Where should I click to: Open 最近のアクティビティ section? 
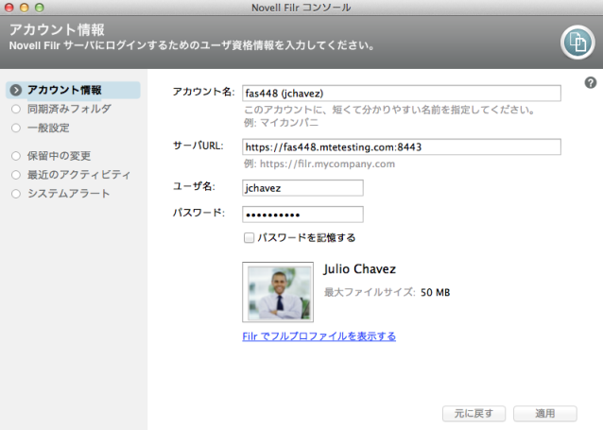(71, 175)
